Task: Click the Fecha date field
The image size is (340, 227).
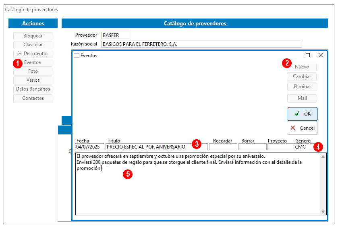Action: tap(89, 147)
